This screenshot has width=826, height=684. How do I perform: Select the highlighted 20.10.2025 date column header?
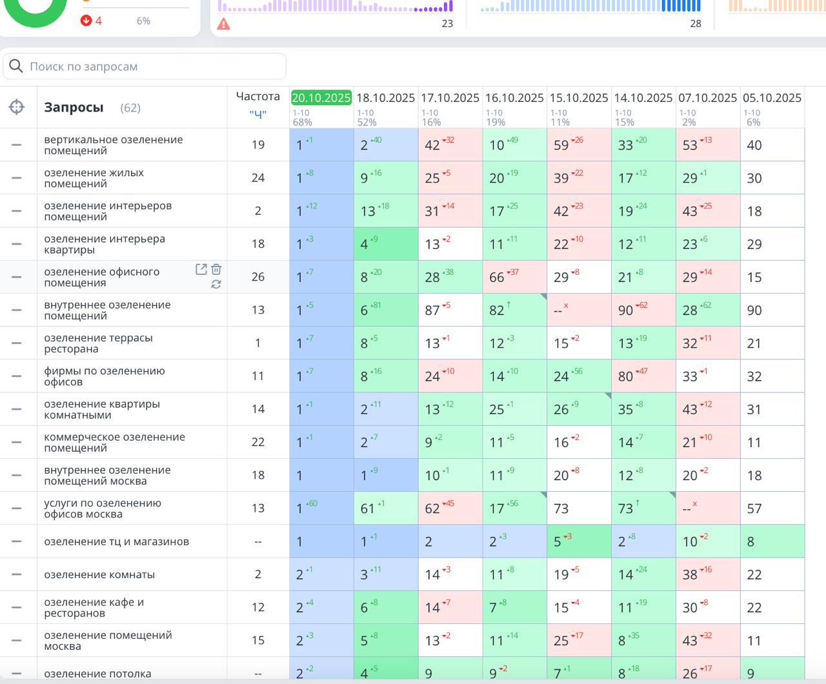[x=321, y=97]
